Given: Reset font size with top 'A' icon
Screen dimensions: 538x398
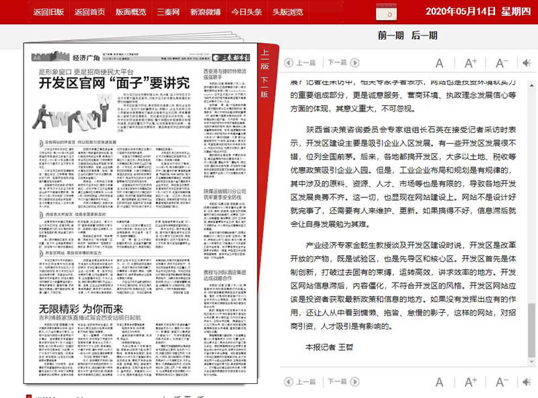Looking at the screenshot, I should [439, 63].
